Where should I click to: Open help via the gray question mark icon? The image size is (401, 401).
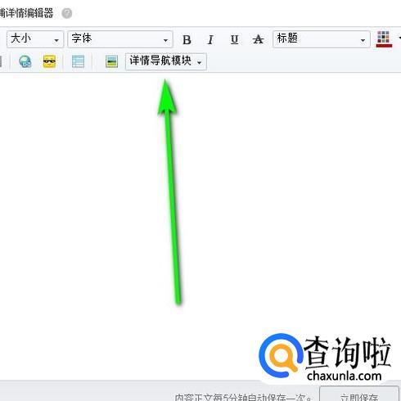click(x=67, y=13)
